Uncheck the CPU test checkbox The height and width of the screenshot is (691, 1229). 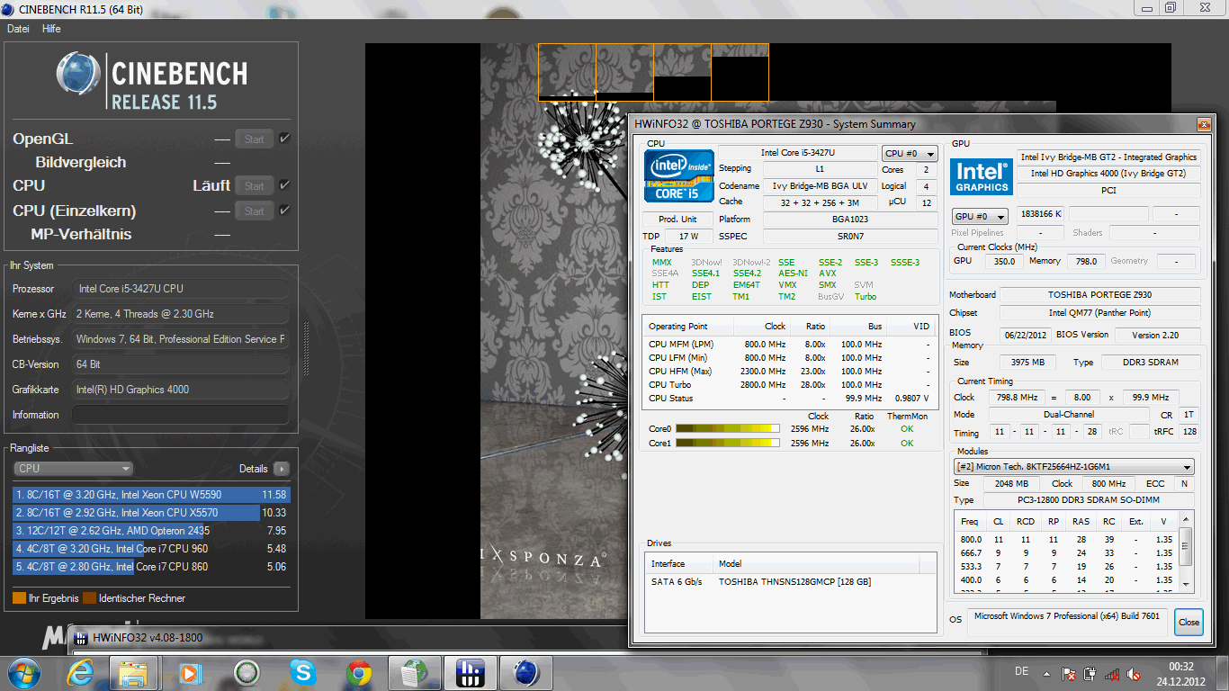[x=284, y=185]
